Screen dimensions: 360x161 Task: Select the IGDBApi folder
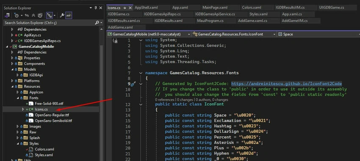(x=36, y=75)
